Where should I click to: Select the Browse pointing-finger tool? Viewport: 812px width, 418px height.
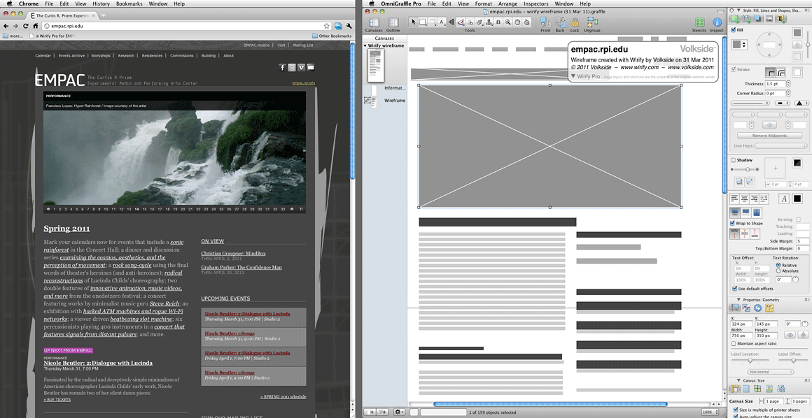526,22
